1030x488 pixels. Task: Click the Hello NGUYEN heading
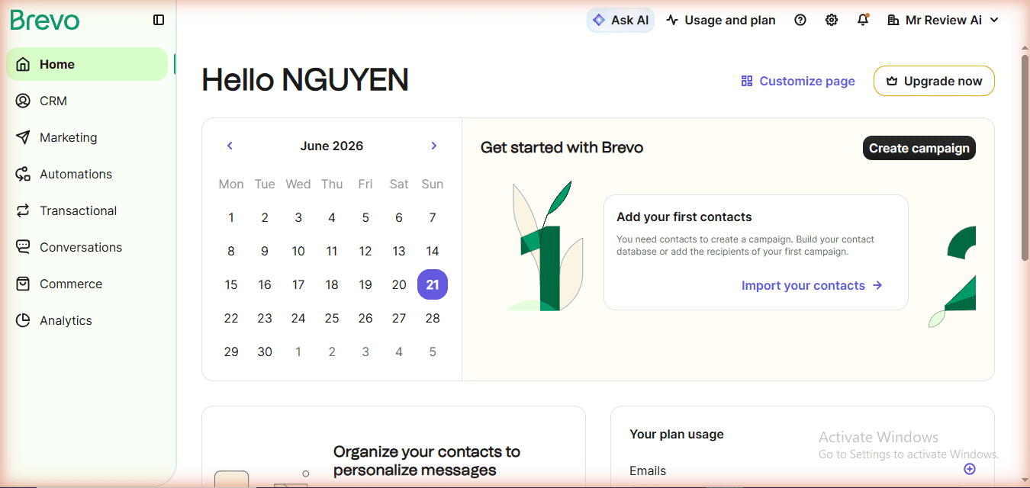tap(305, 80)
